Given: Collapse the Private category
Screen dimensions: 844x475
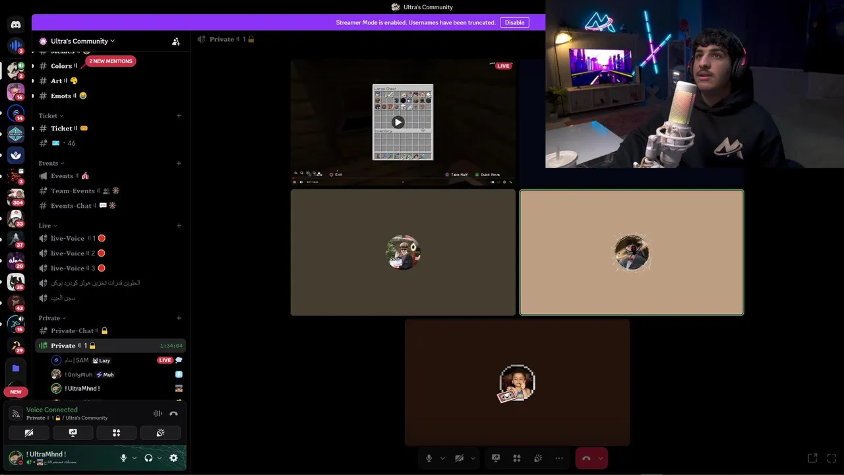Looking at the screenshot, I should click(52, 318).
